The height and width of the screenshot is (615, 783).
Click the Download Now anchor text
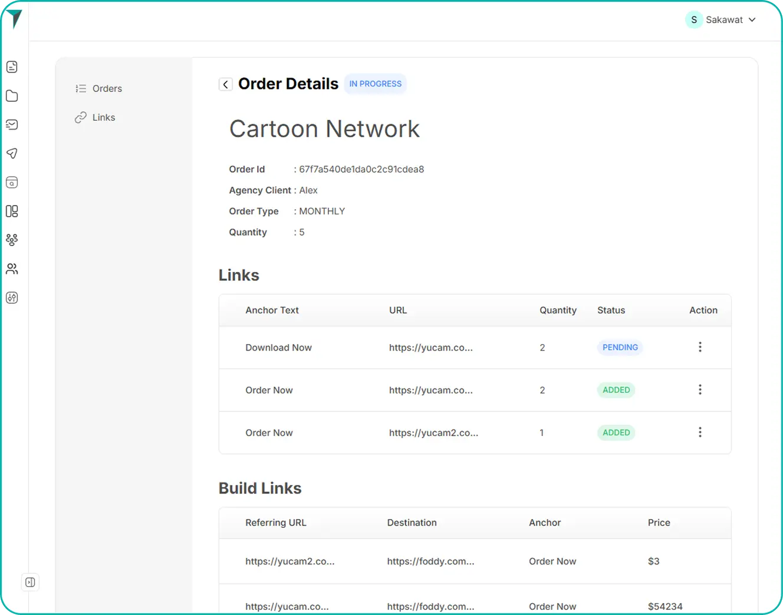(x=278, y=348)
